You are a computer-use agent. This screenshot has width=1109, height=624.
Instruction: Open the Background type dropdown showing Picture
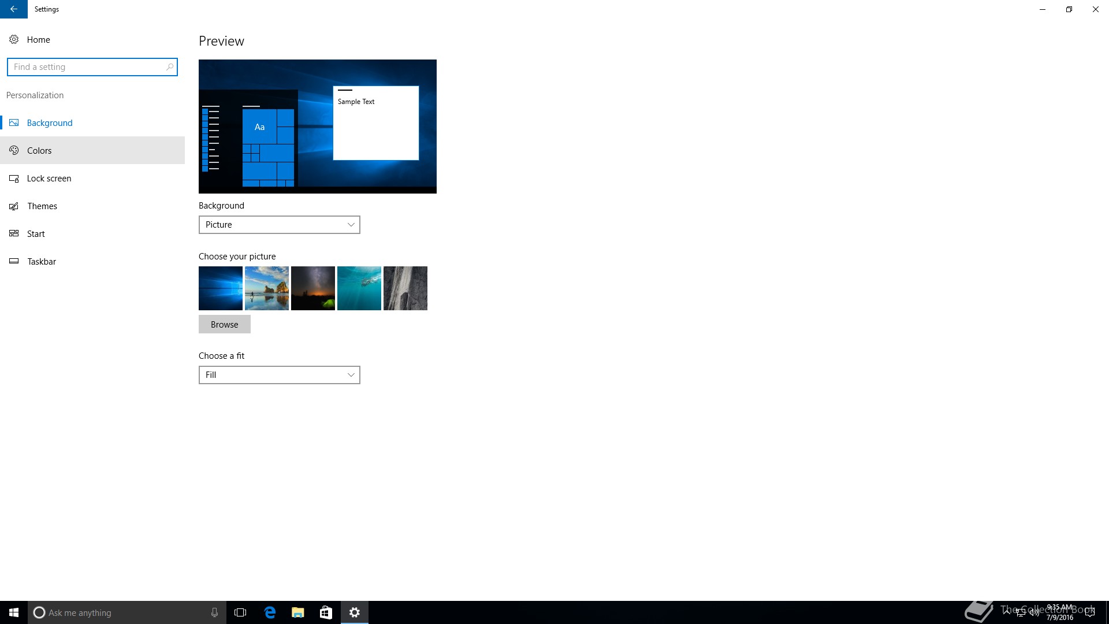click(x=279, y=225)
